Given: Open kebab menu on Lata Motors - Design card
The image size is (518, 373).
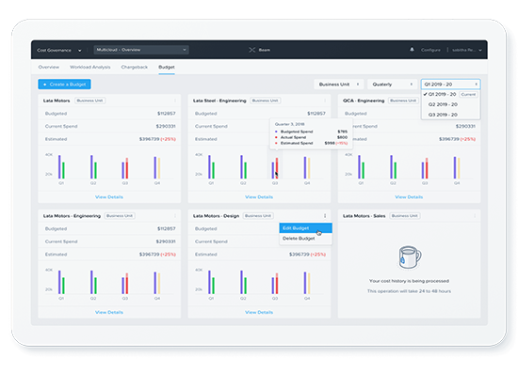Looking at the screenshot, I should point(325,216).
